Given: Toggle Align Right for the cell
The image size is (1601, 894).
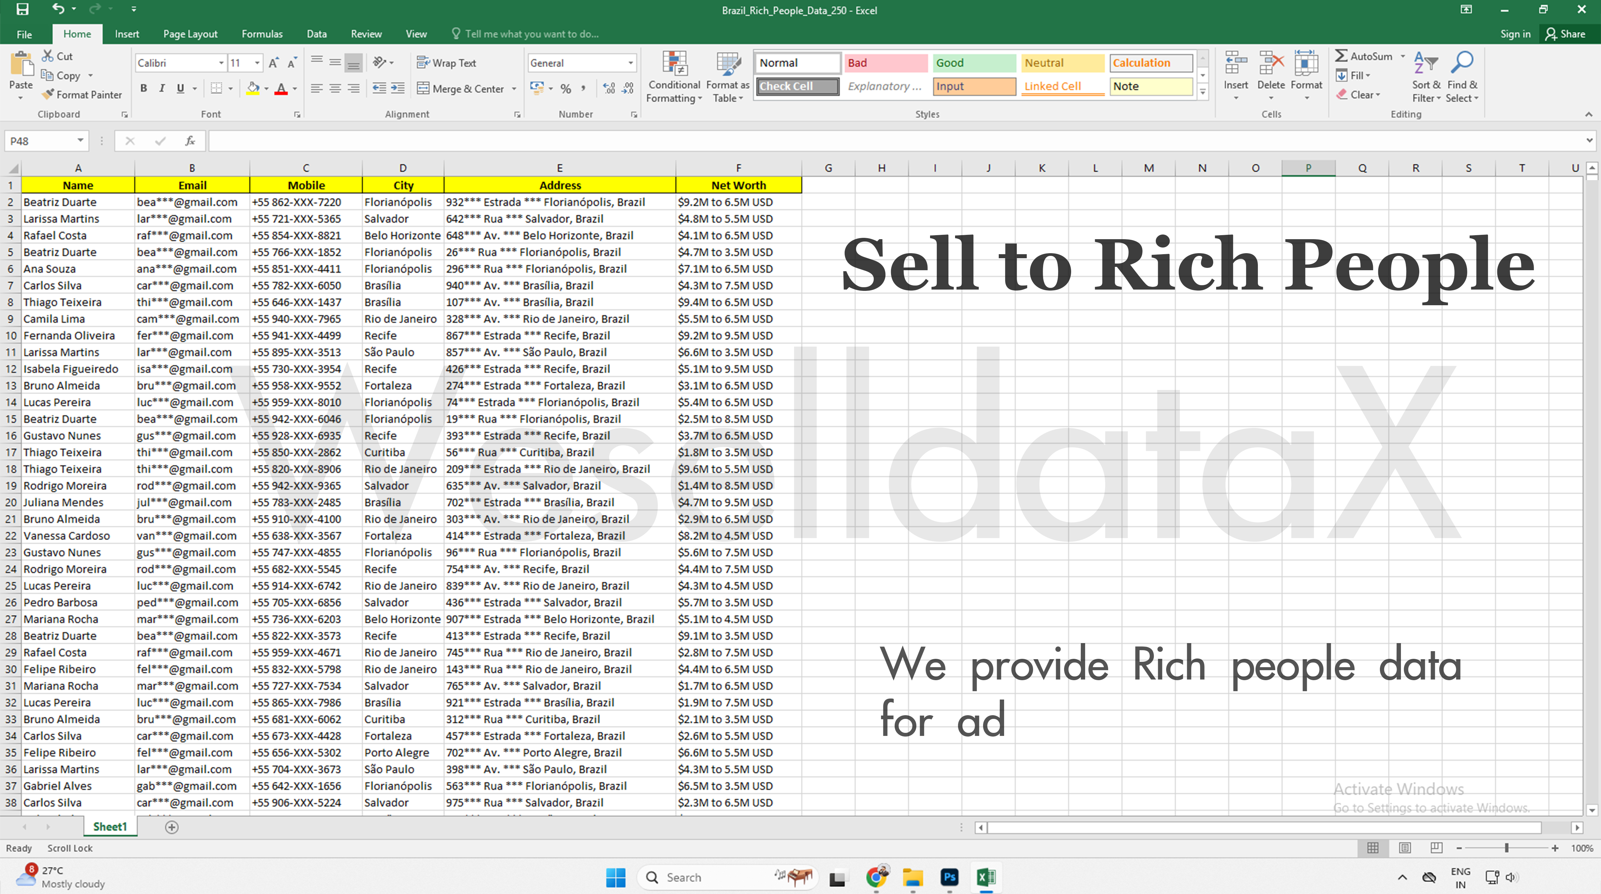Looking at the screenshot, I should coord(353,88).
